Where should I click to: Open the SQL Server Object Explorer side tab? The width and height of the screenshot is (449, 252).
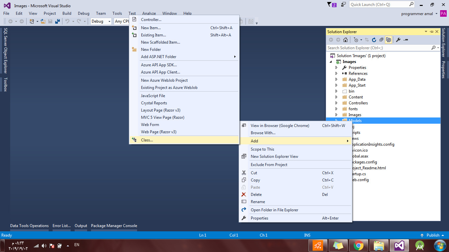[x=5, y=51]
